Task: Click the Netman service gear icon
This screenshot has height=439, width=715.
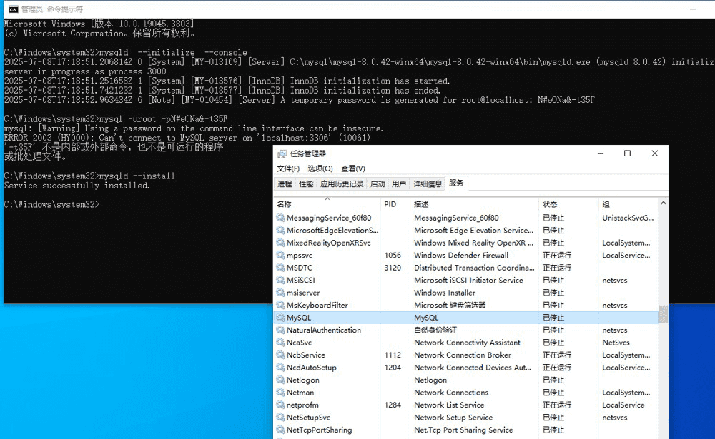Action: (x=280, y=392)
